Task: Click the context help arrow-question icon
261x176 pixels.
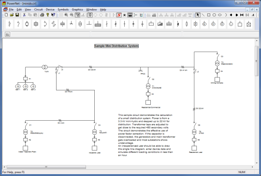Action: click(53, 15)
